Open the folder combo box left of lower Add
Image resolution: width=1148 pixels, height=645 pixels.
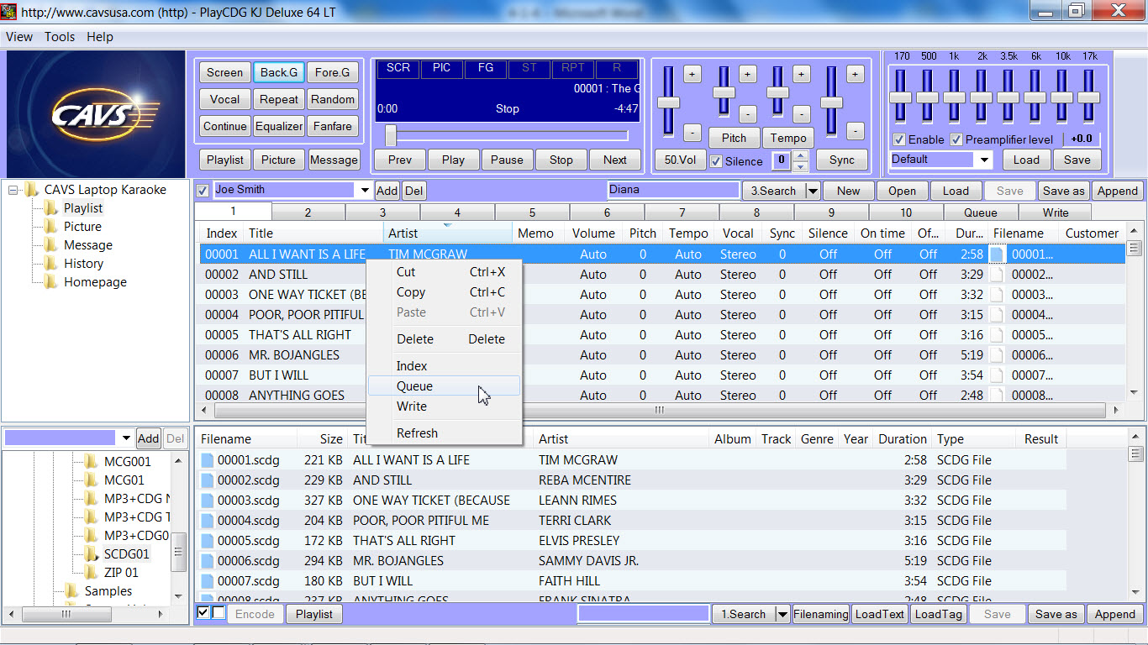pos(69,438)
